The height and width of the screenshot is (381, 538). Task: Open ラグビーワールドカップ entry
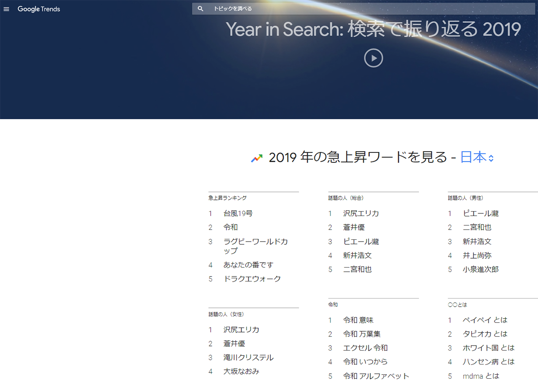(256, 246)
